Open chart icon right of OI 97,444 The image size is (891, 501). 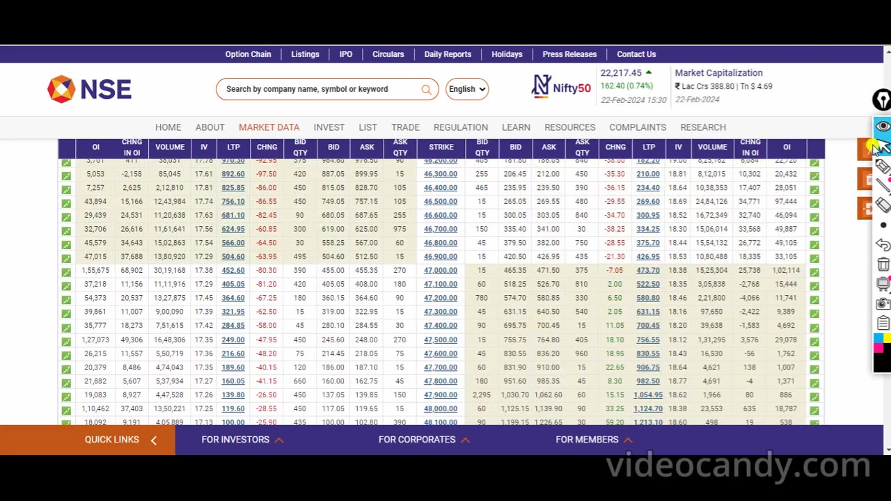tap(814, 203)
